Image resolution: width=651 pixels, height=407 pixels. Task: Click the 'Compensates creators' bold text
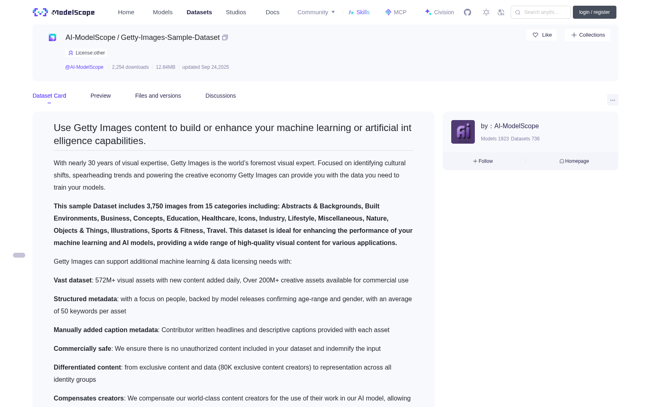point(89,398)
